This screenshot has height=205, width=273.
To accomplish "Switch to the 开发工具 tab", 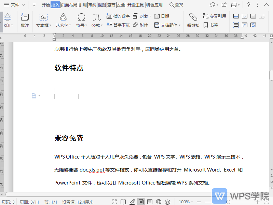I will [x=136, y=5].
